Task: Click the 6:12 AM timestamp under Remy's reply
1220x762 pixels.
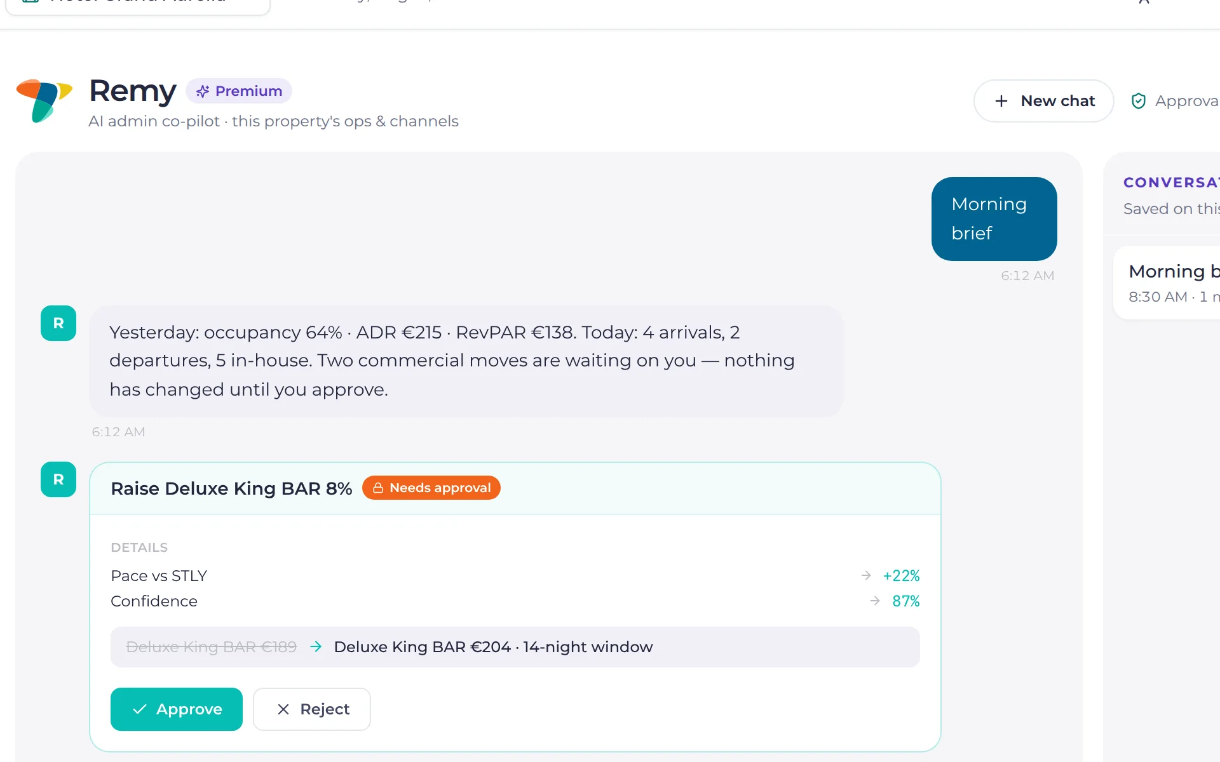Action: click(118, 432)
